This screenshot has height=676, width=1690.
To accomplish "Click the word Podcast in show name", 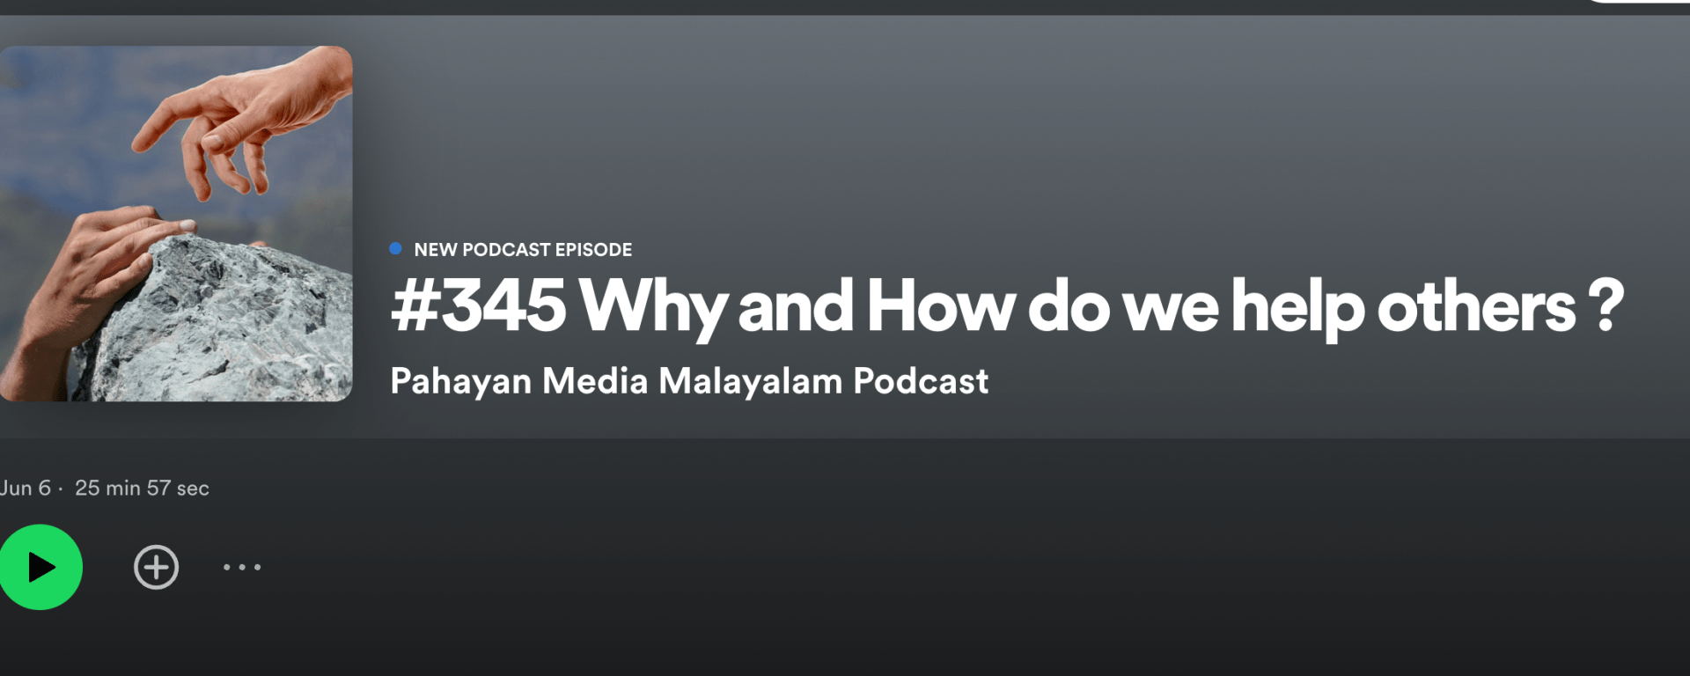I will [x=920, y=381].
